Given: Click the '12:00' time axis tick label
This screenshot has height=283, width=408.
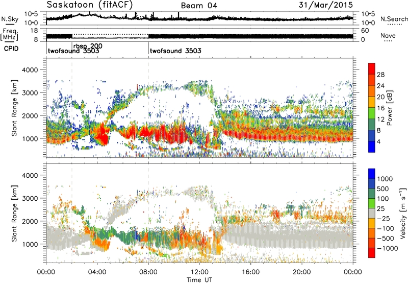Looking at the screenshot, I should tap(199, 272).
